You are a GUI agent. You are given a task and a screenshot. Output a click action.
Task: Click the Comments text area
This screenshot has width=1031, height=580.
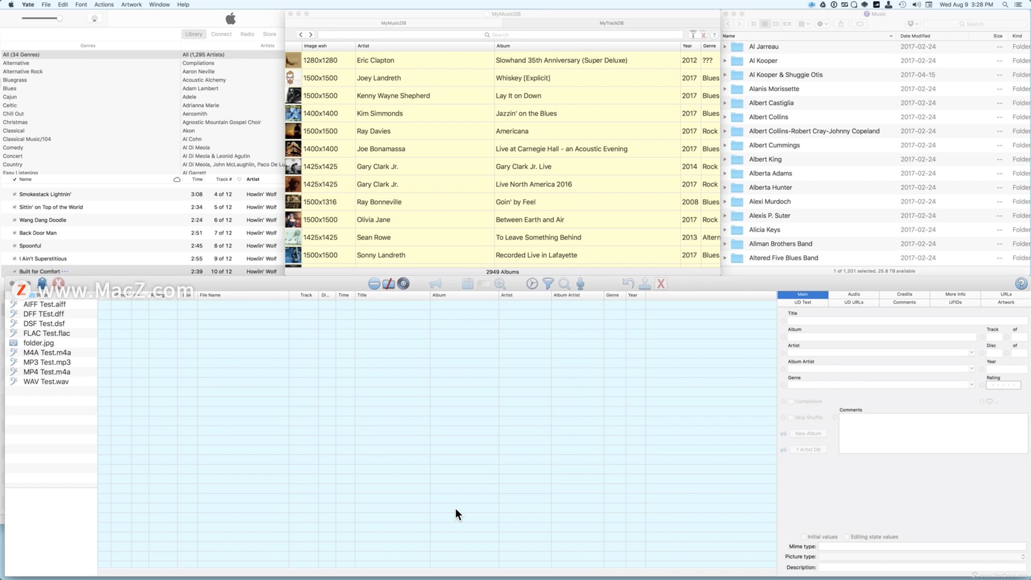tap(933, 433)
